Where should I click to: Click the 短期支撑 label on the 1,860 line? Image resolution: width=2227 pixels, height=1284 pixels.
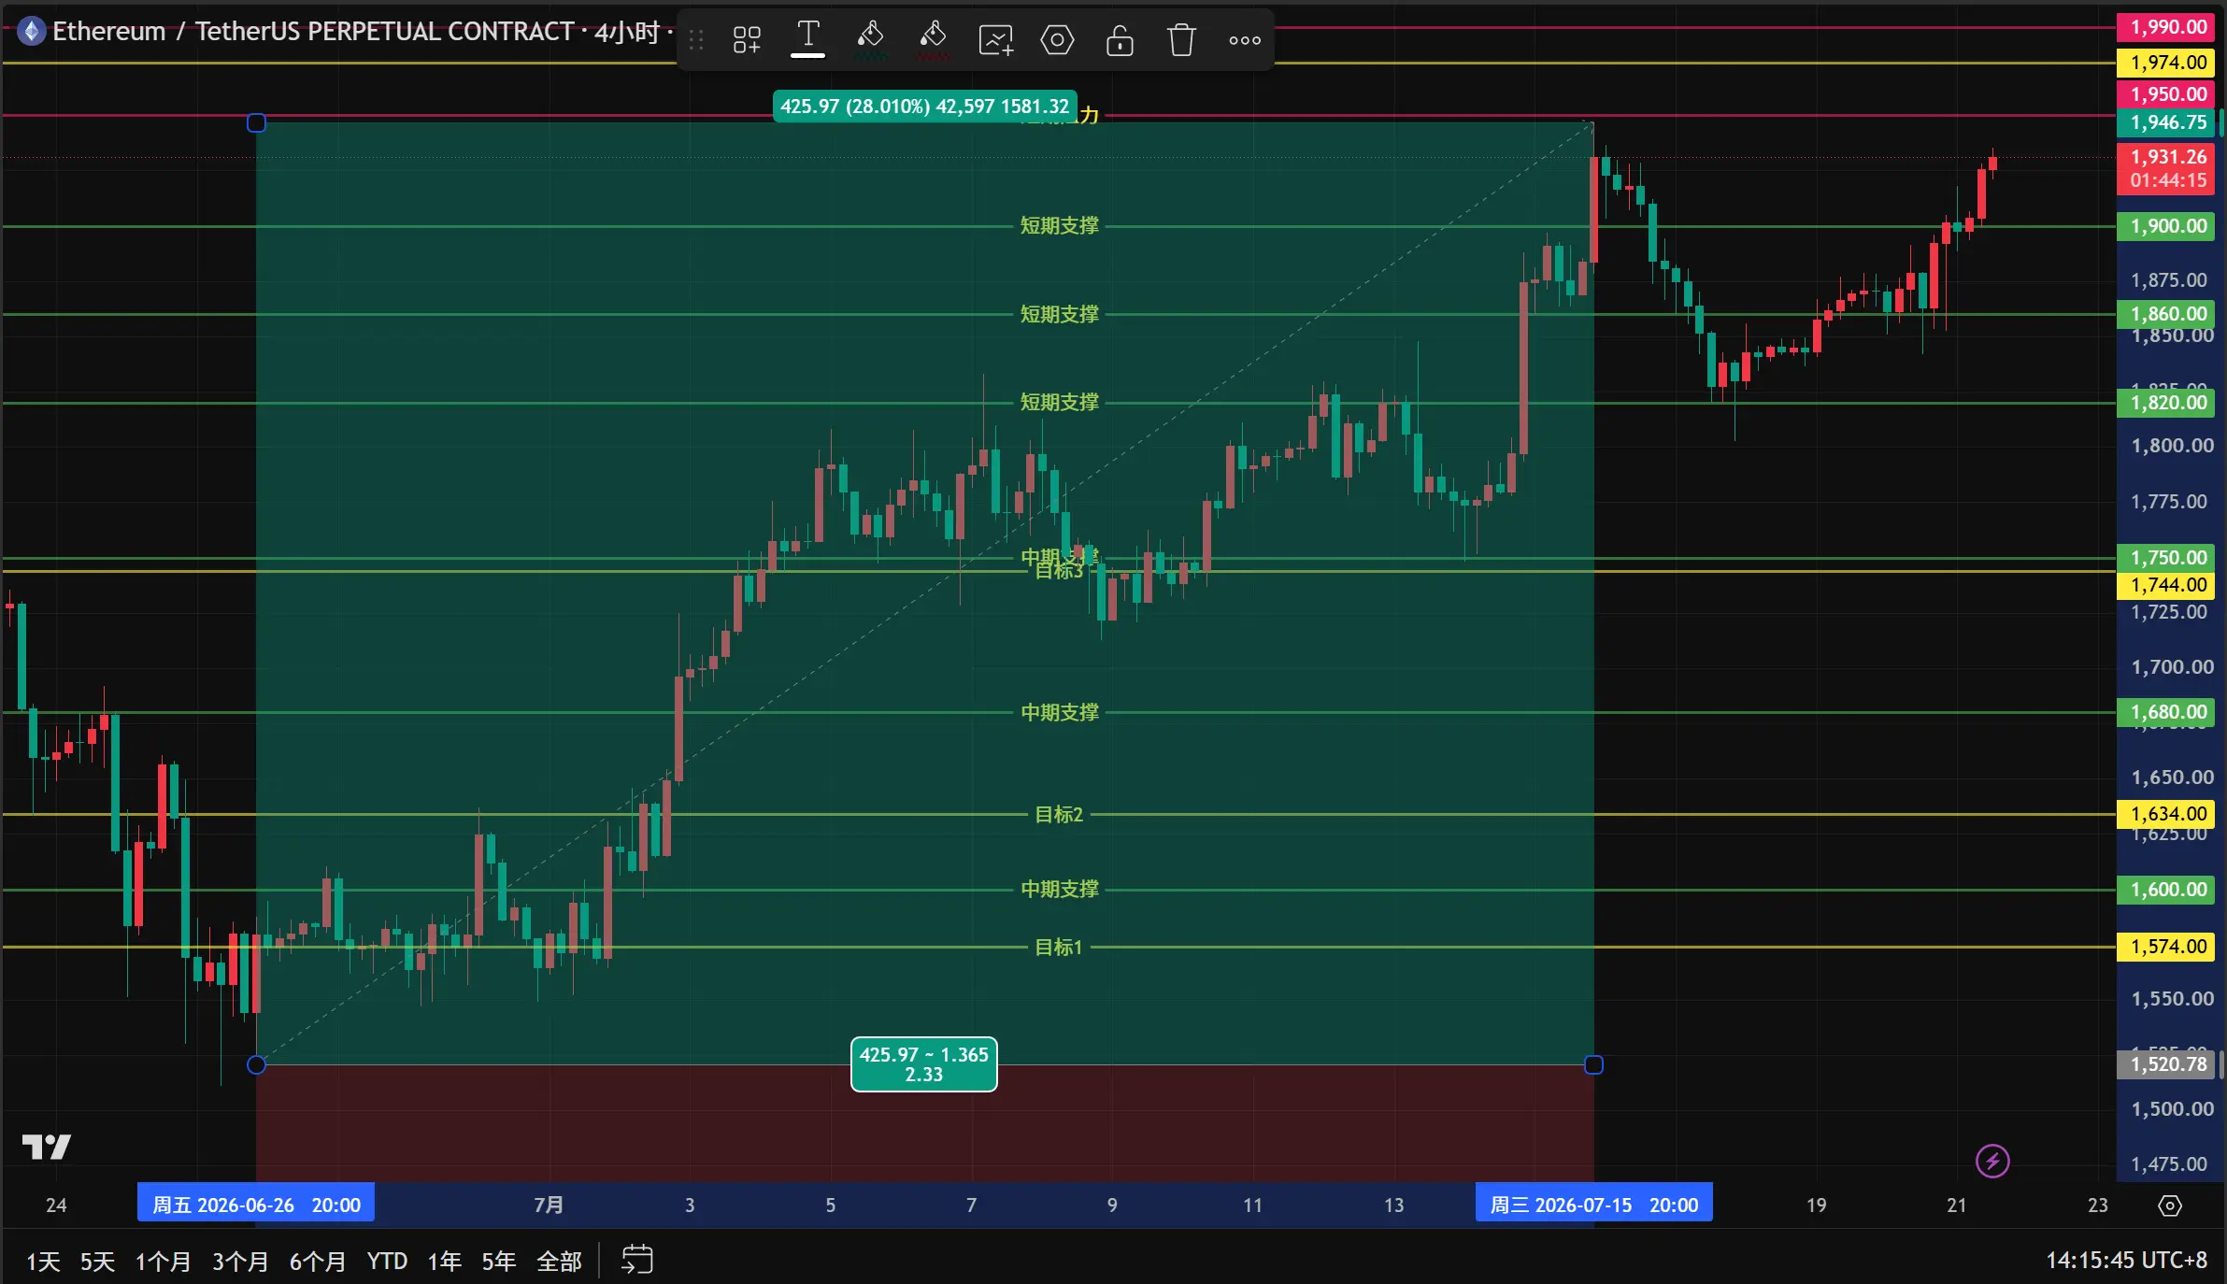1059,314
